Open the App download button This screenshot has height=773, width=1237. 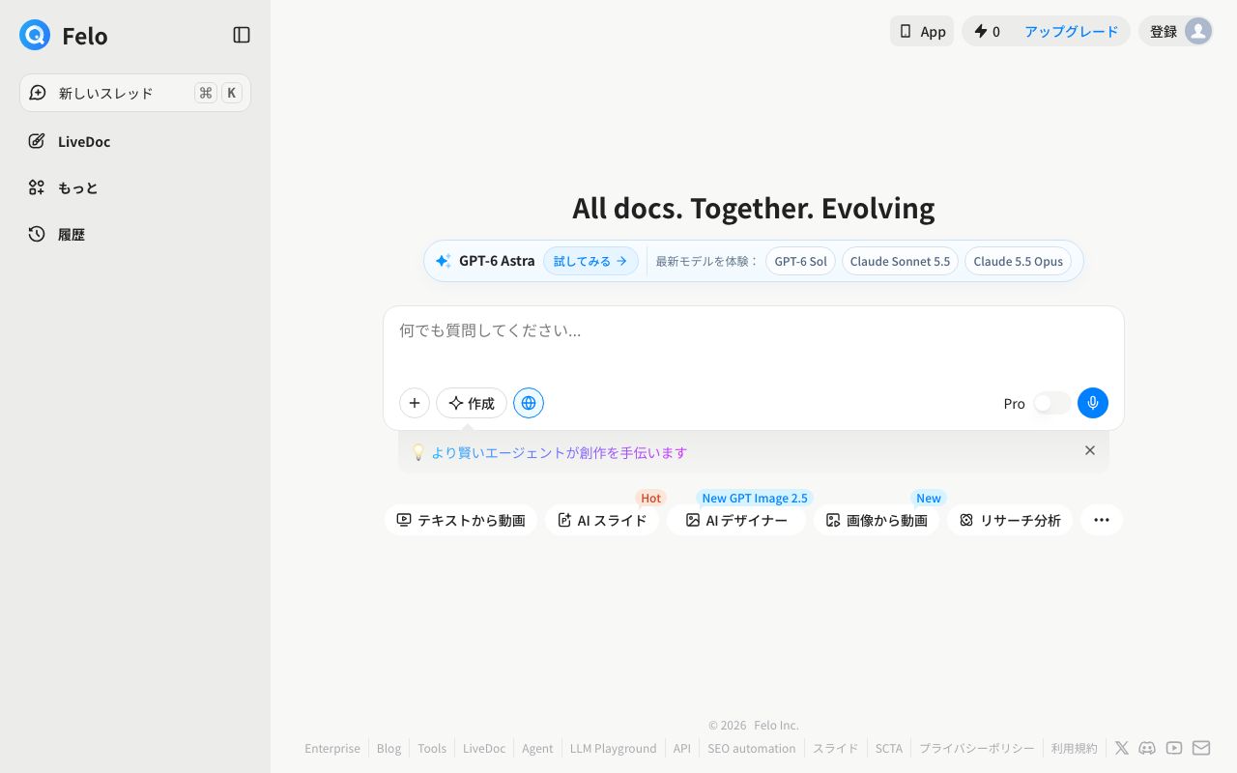pyautogui.click(x=922, y=31)
